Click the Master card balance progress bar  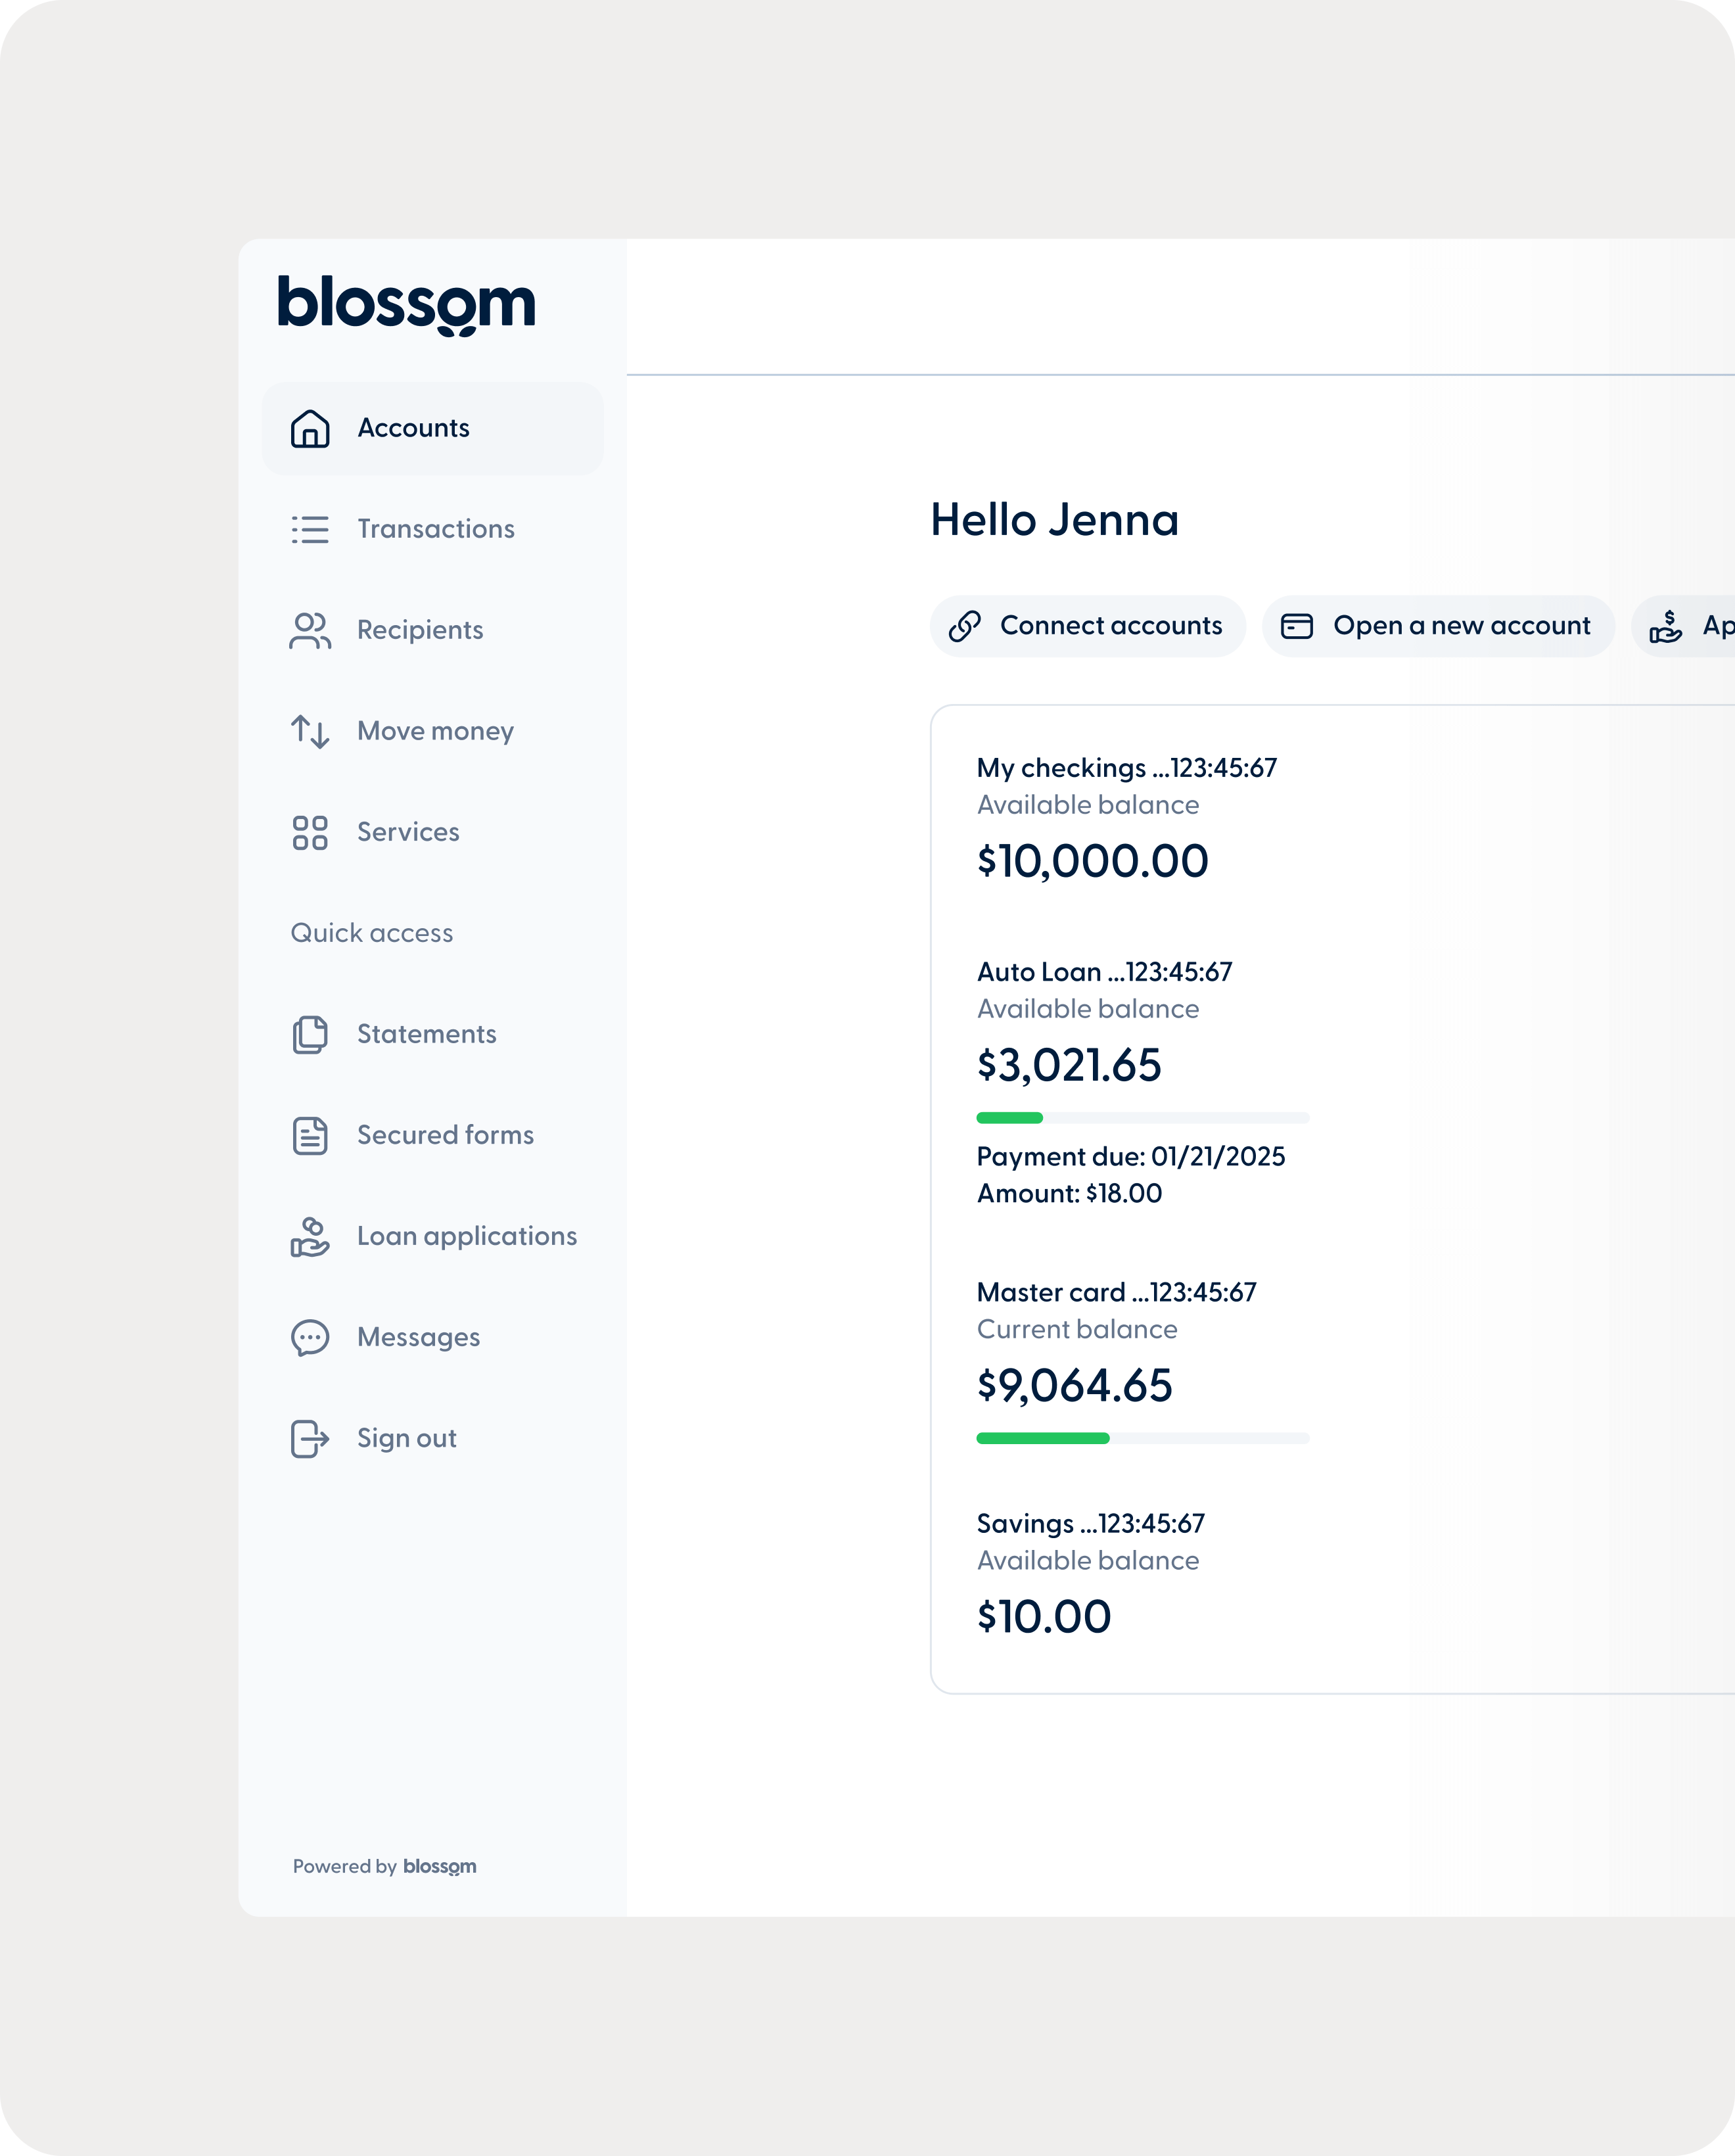pos(1142,1438)
